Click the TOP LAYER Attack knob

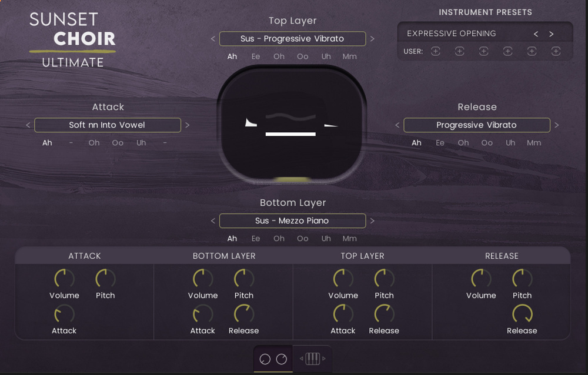(x=343, y=314)
